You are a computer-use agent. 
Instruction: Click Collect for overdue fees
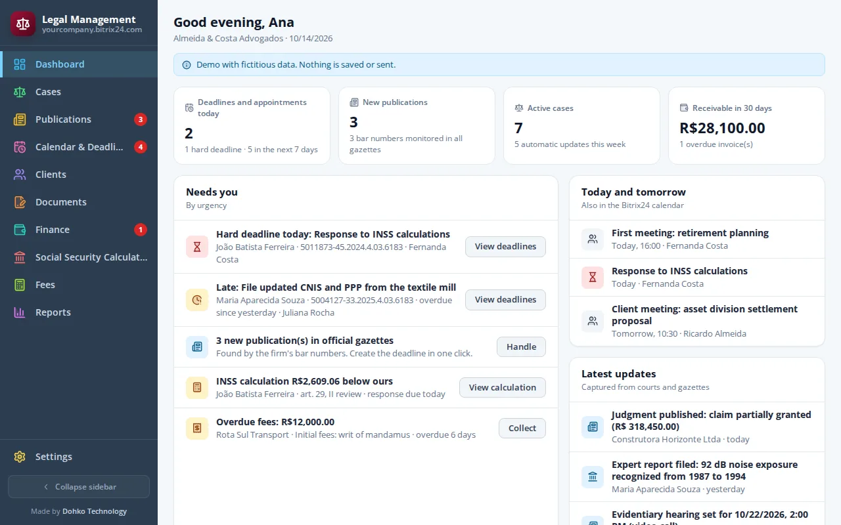click(x=522, y=429)
